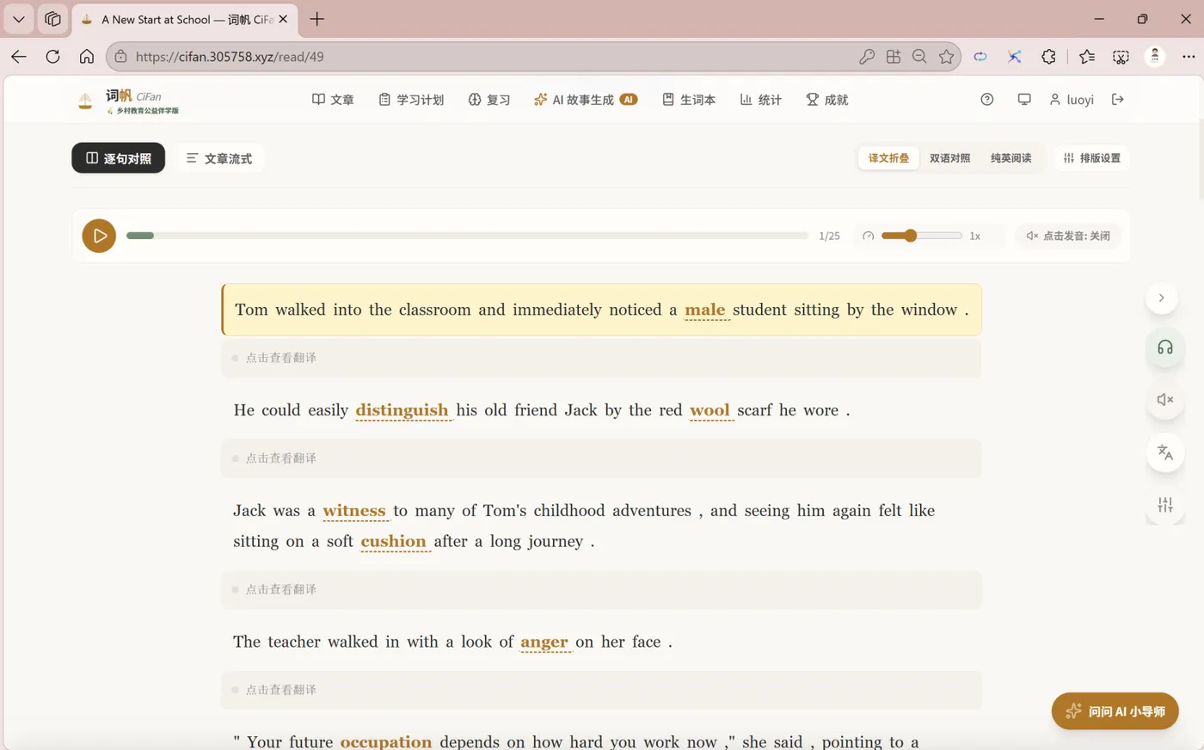Screen dimensions: 1204x750
Task: Open the favorites list icon
Action: (1087, 57)
